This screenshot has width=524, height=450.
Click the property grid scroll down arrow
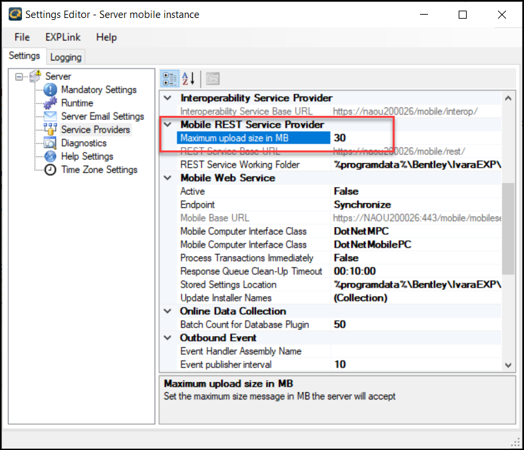tap(508, 365)
